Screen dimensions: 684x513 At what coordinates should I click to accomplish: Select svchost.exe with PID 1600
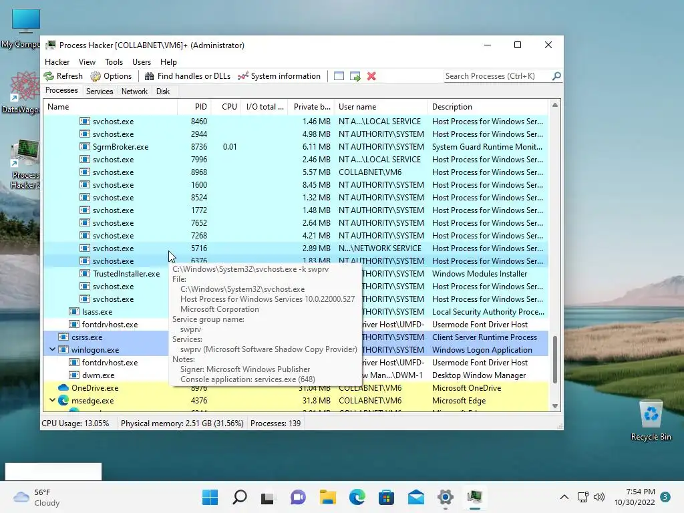tap(296, 185)
